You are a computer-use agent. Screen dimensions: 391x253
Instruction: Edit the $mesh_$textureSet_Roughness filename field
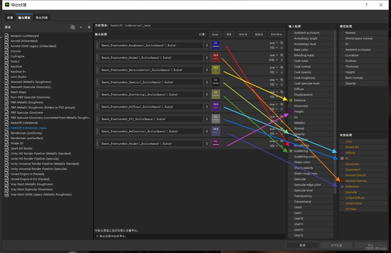(151, 45)
